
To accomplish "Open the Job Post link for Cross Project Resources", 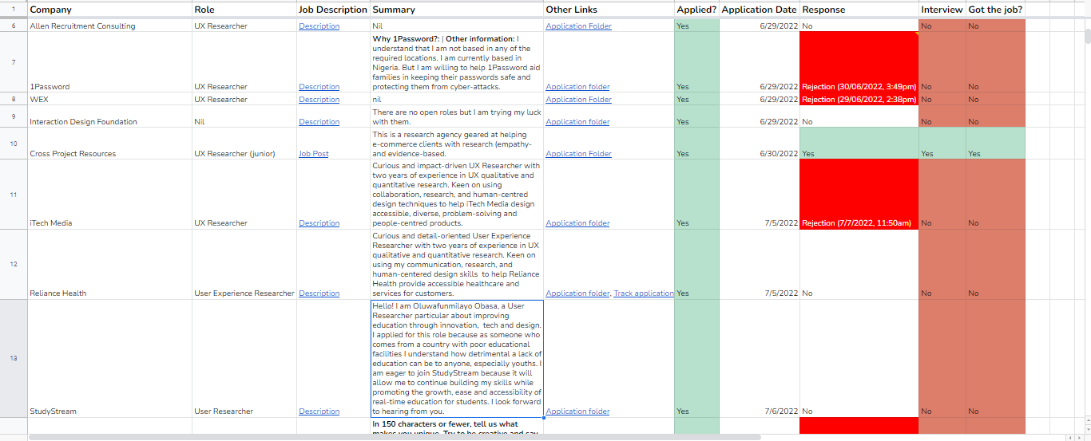I will pyautogui.click(x=314, y=154).
